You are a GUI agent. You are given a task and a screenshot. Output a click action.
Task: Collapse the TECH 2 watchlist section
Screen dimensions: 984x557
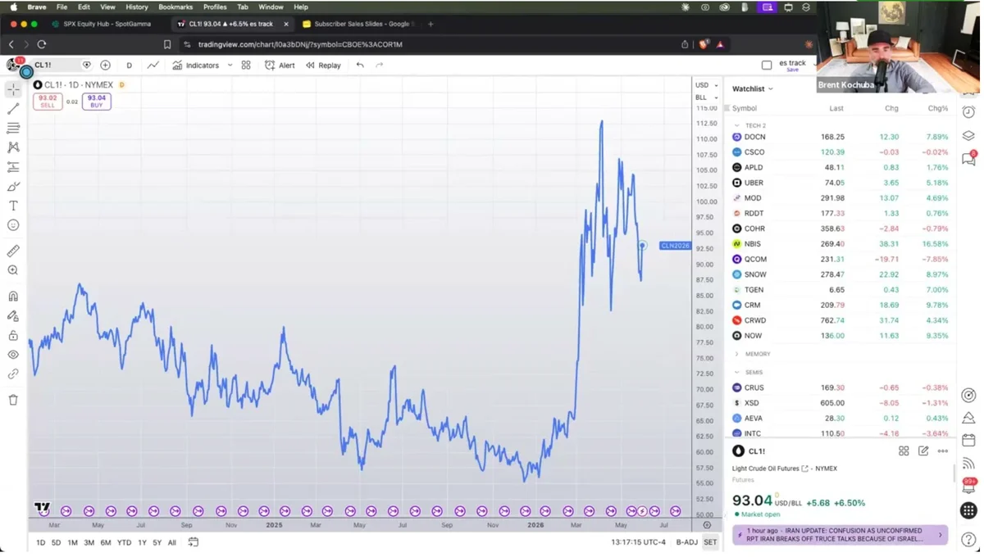pos(737,125)
